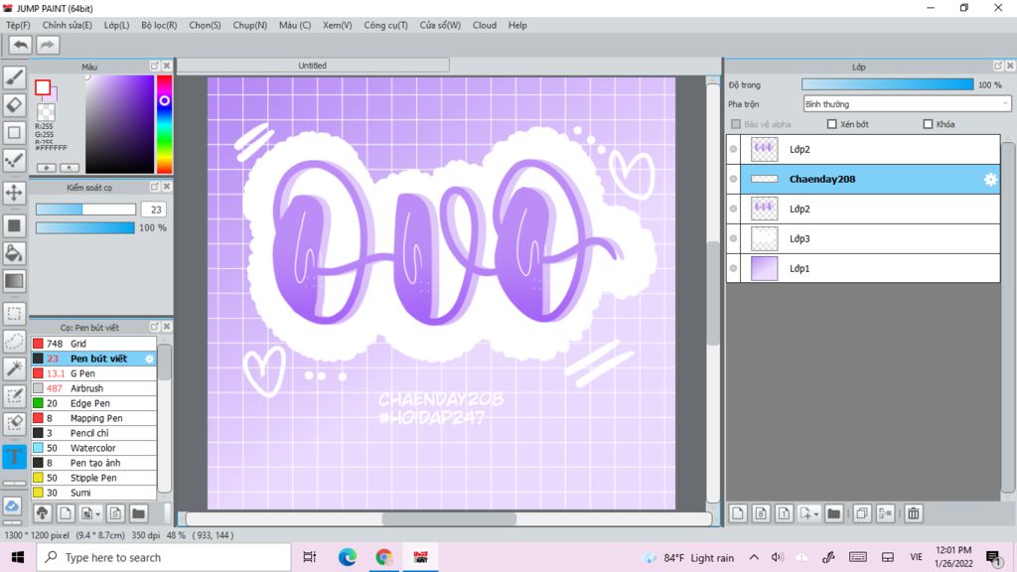Enable the Khóa lock checkbox

[x=928, y=124]
